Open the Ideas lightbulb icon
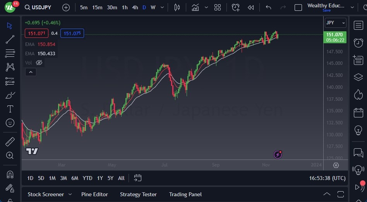This screenshot has height=202, width=367. point(358,130)
